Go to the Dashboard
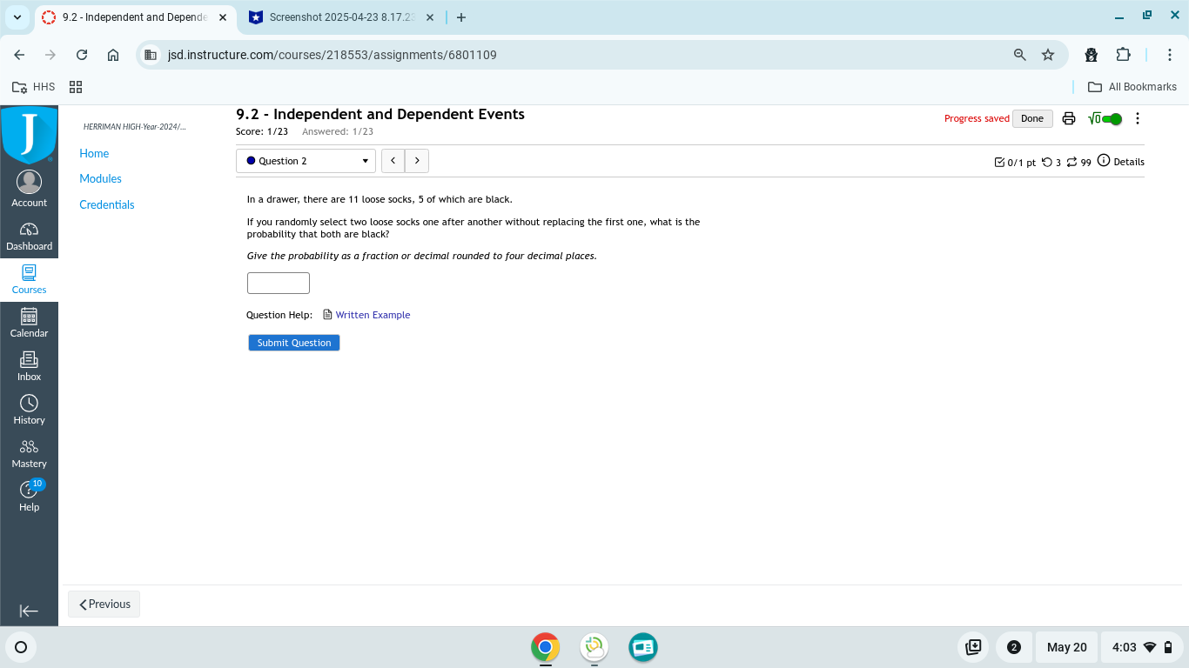Image resolution: width=1189 pixels, height=668 pixels. pyautogui.click(x=29, y=237)
